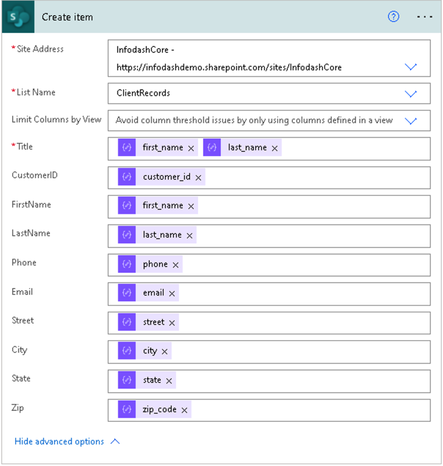Viewport: 443px width, 466px height.
Task: Open help for Create item action
Action: coord(393,17)
